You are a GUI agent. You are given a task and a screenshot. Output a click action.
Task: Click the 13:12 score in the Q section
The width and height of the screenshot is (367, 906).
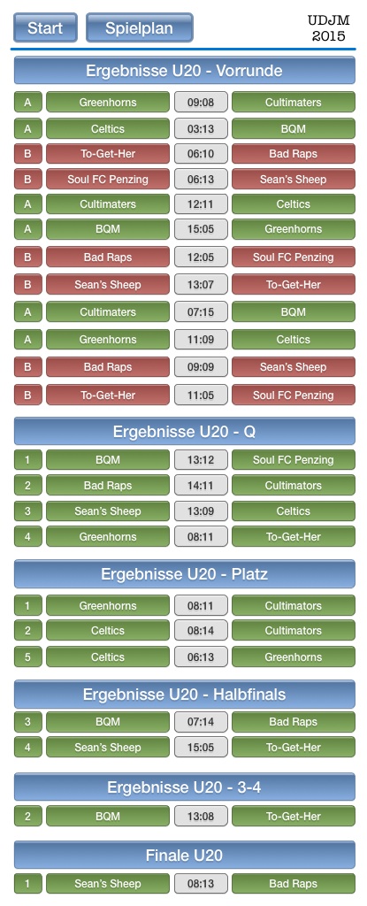click(201, 460)
